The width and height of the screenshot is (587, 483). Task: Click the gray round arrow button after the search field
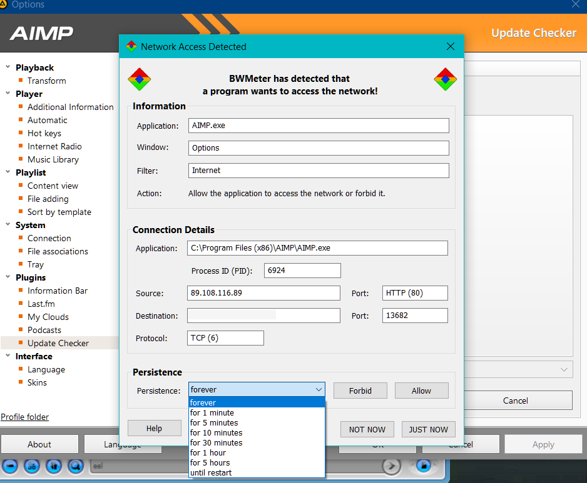pyautogui.click(x=392, y=466)
